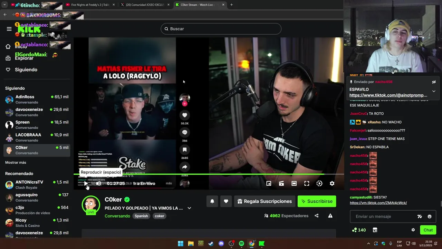
Task: Expand following list with Mostrar más
Action: (16, 163)
